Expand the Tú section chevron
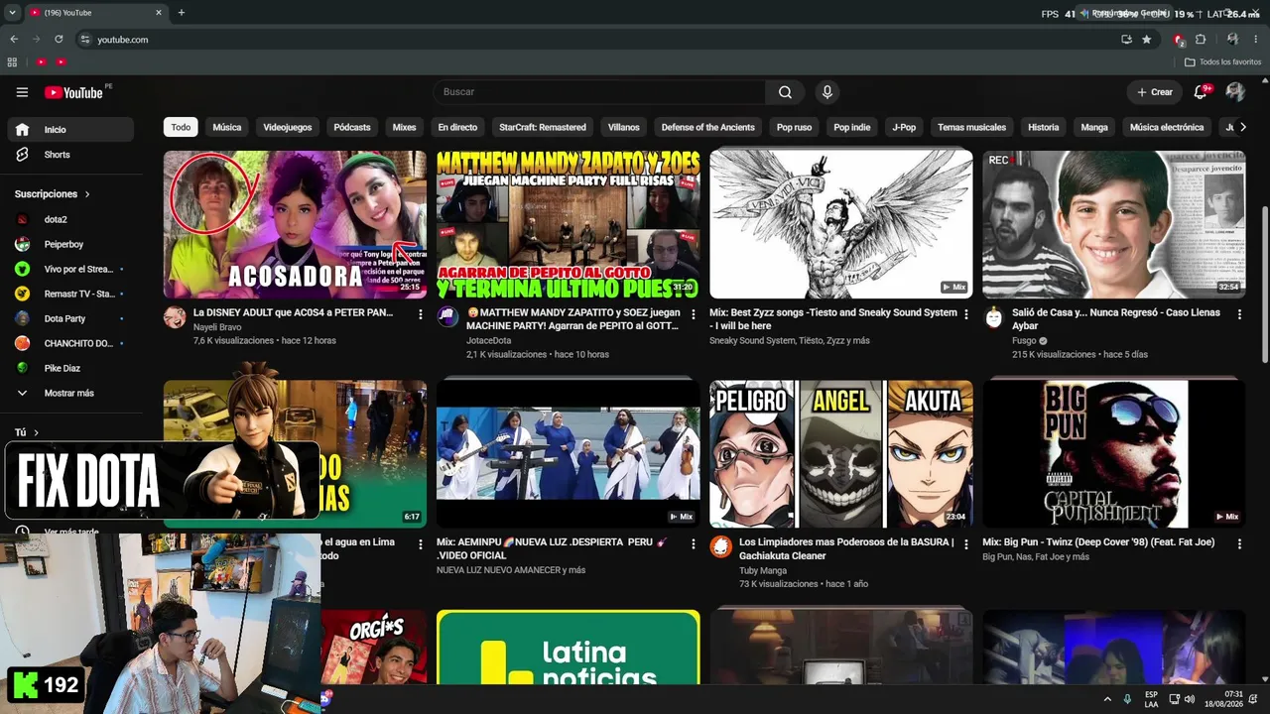1270x714 pixels. (x=36, y=432)
